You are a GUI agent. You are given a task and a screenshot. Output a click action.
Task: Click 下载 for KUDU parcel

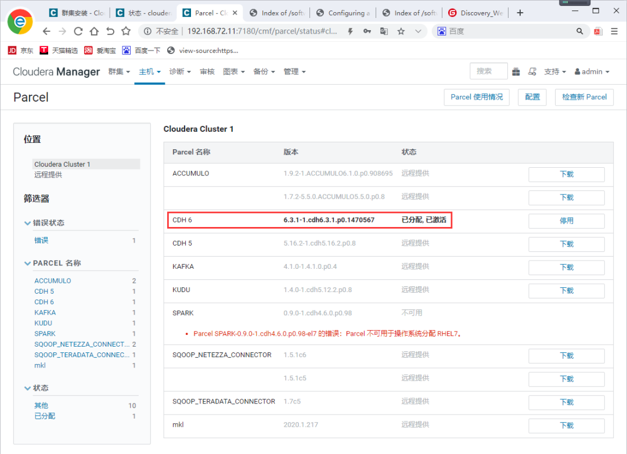coord(566,291)
